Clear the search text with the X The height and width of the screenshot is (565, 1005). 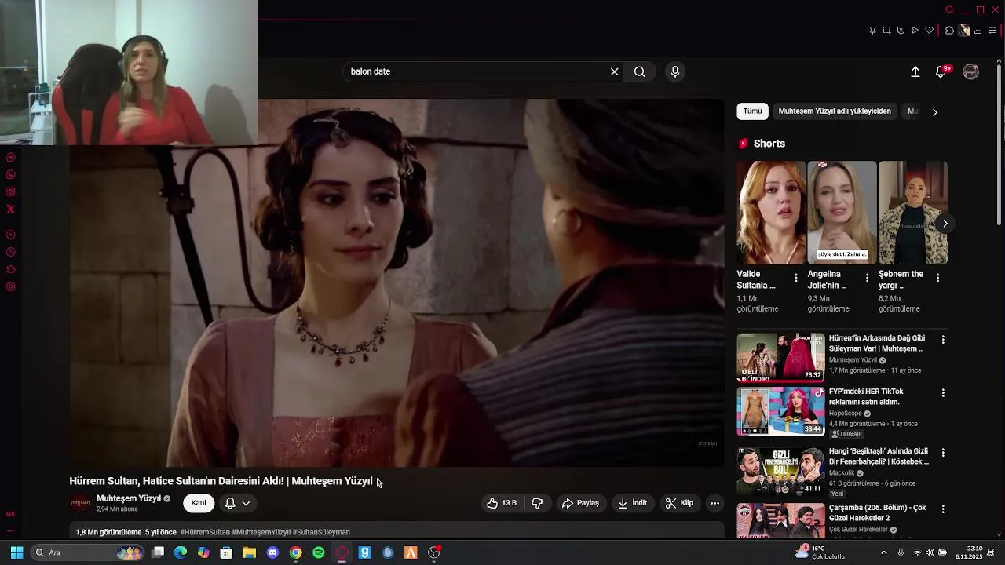615,71
